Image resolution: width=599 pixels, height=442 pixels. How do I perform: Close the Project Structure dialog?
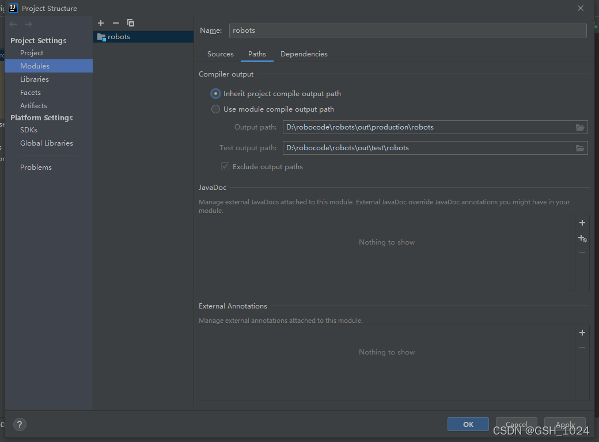[581, 8]
